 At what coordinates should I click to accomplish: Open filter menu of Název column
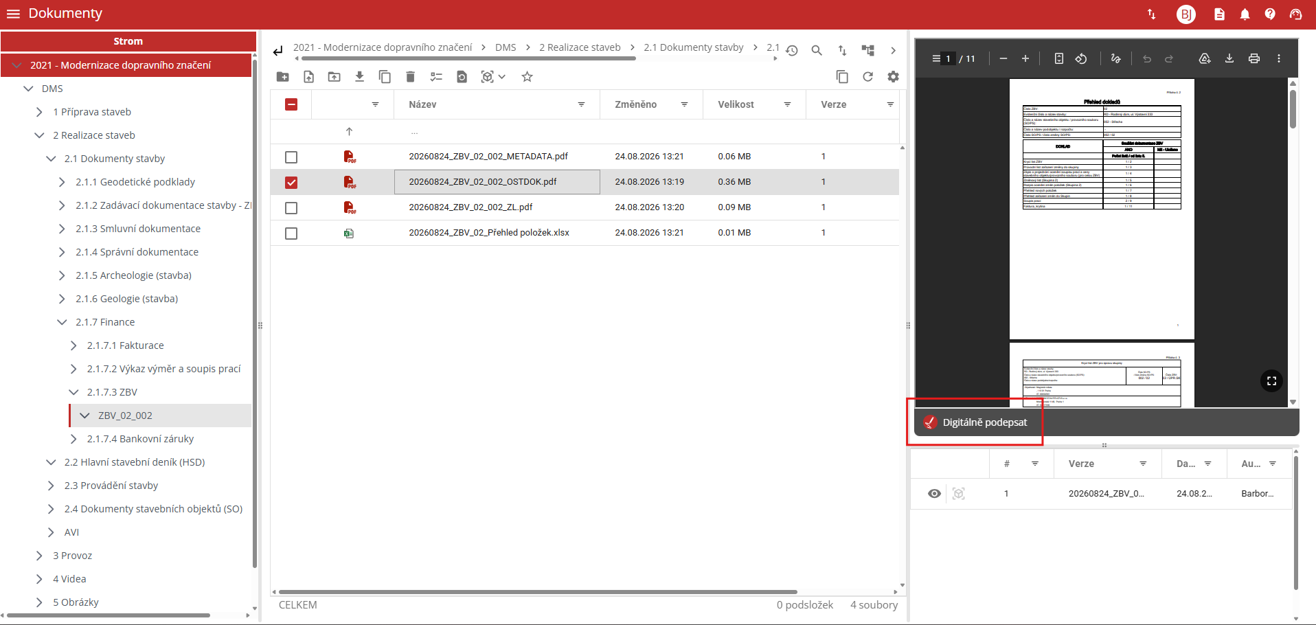pyautogui.click(x=581, y=104)
